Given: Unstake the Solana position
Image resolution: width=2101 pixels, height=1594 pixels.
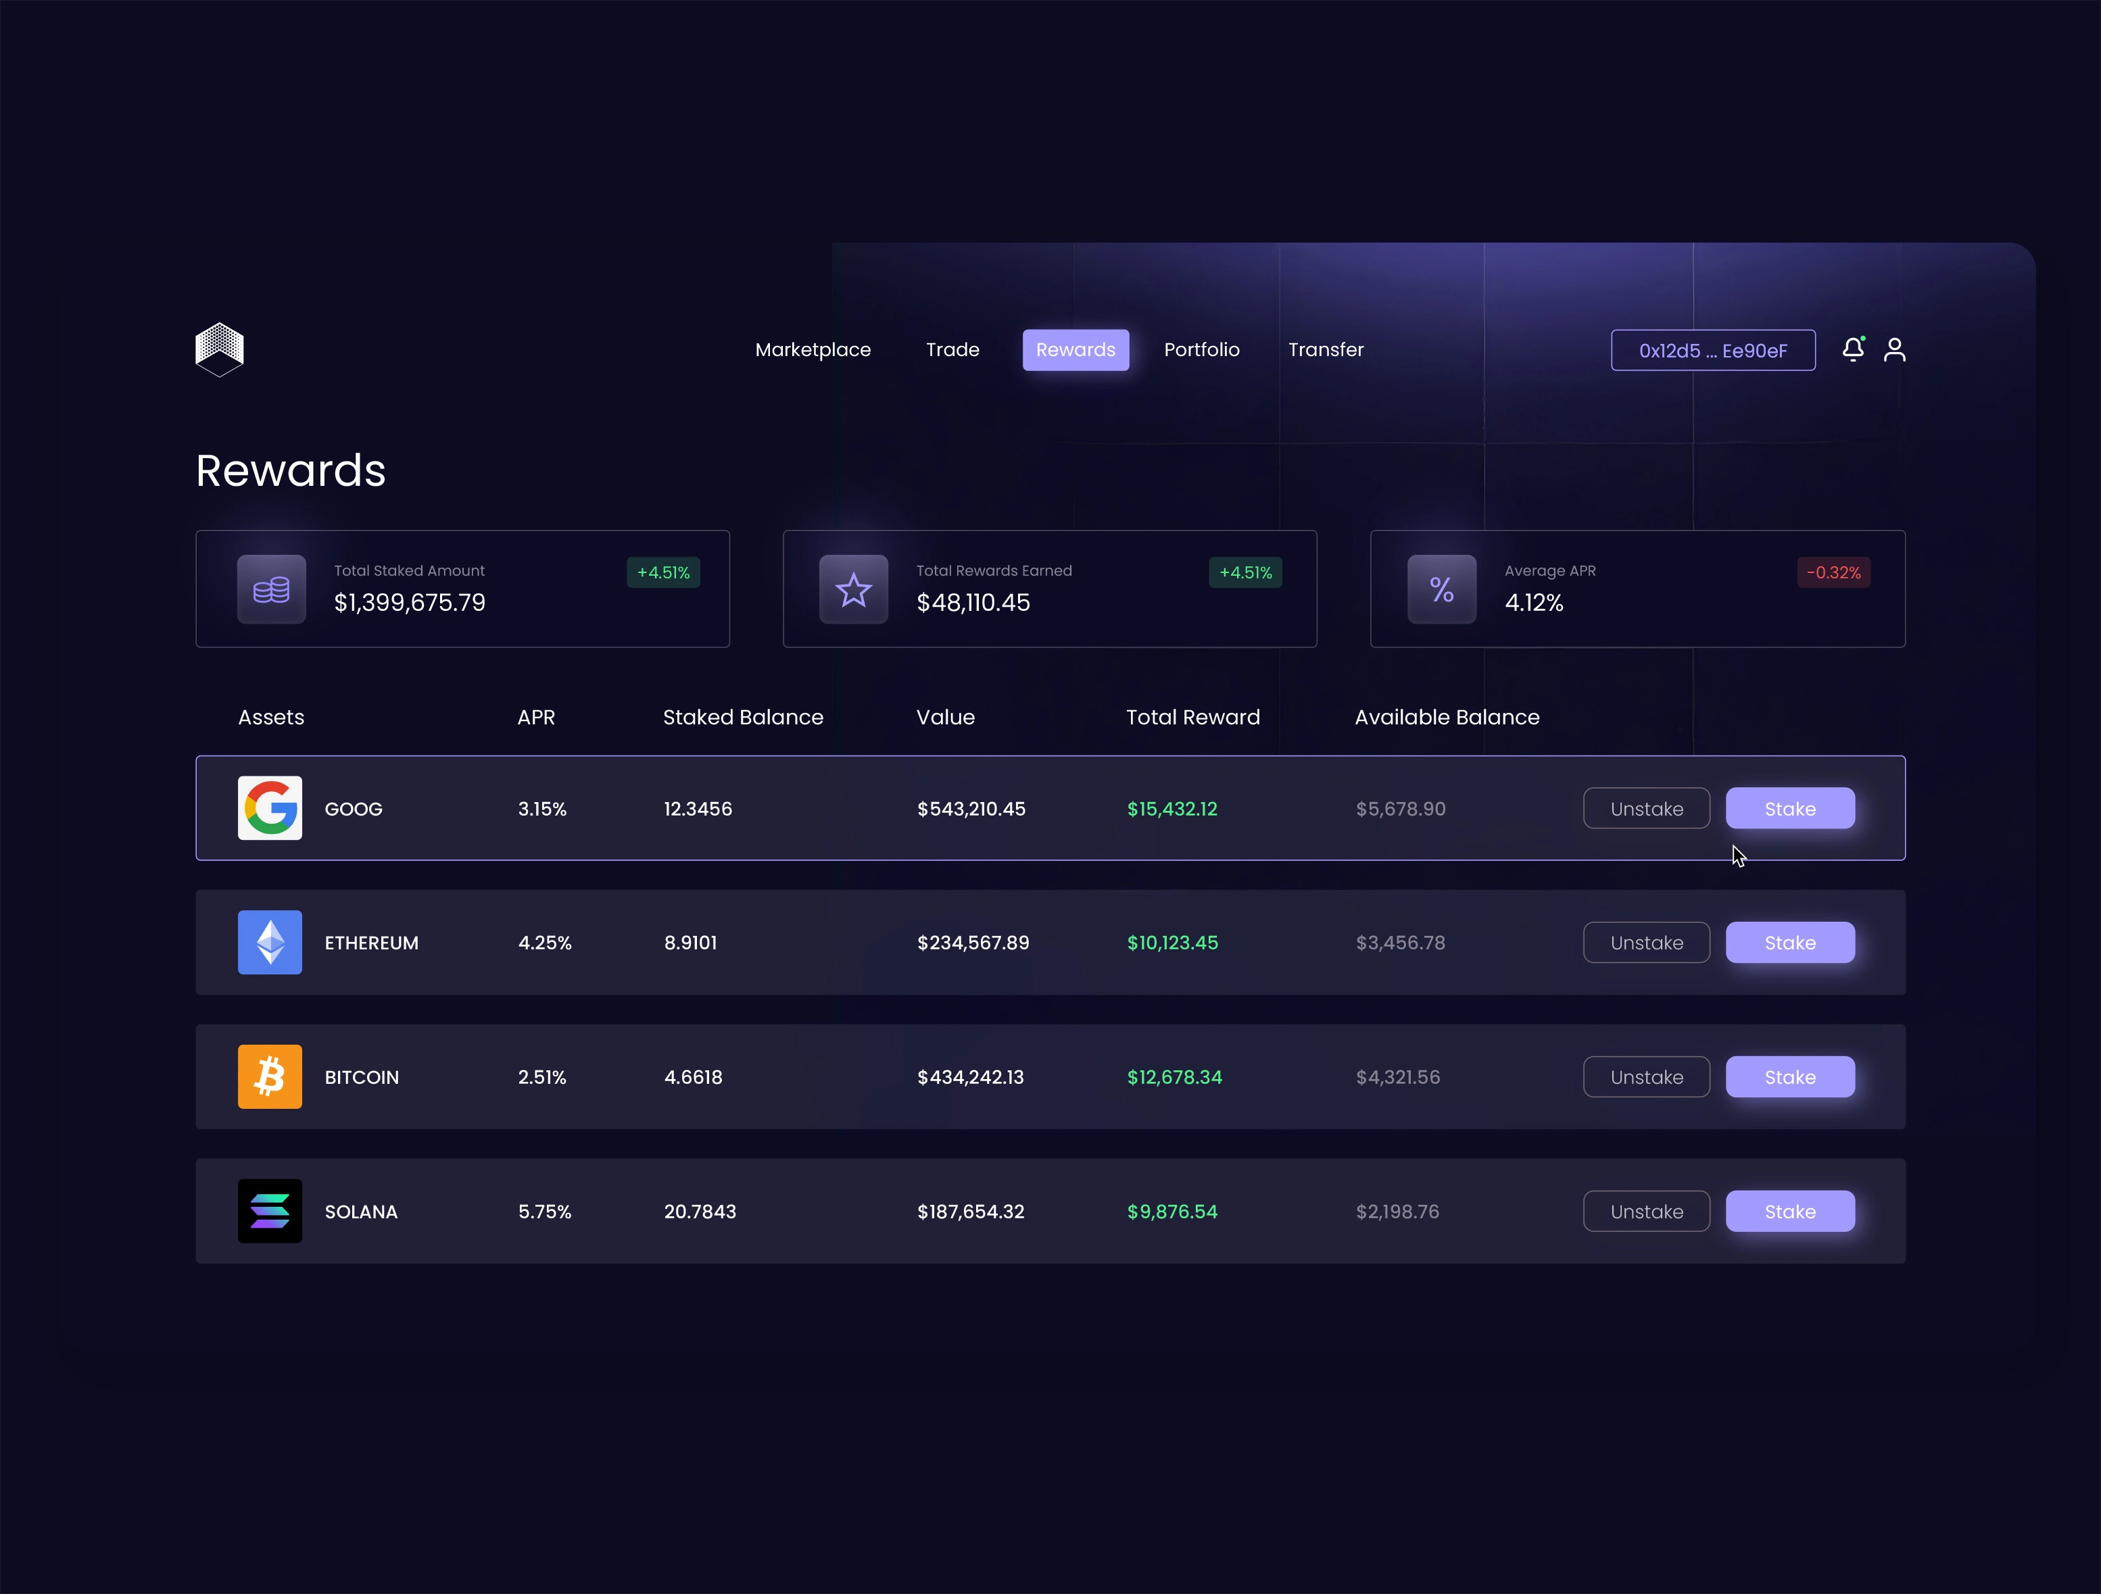Looking at the screenshot, I should (x=1646, y=1212).
